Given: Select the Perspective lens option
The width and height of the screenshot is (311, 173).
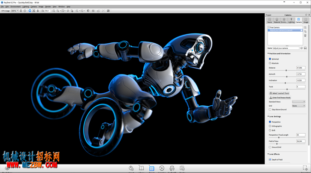Looking at the screenshot, I should point(270,122).
